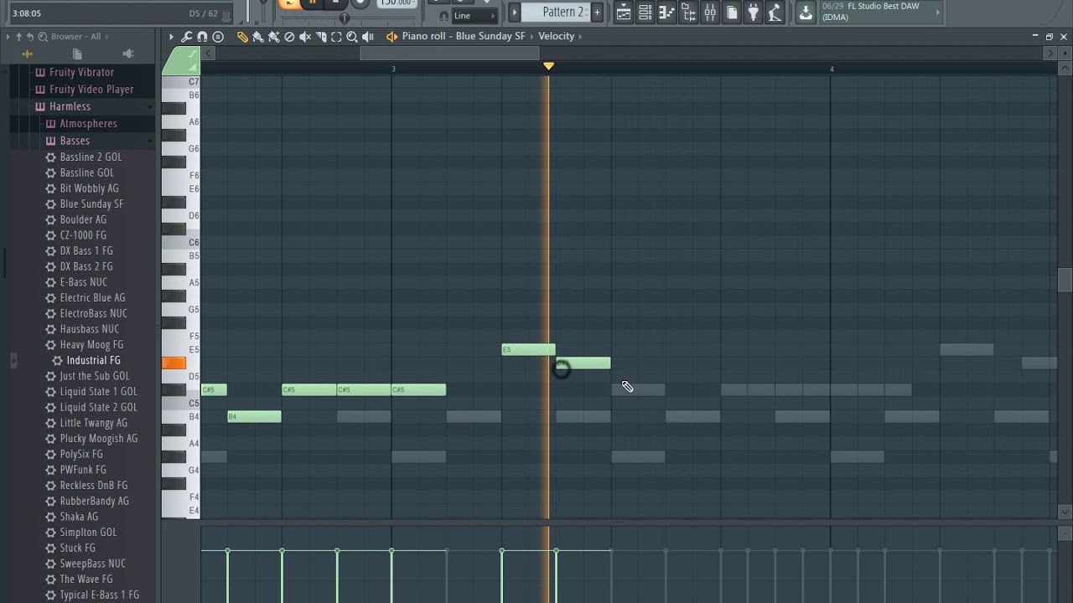Image resolution: width=1073 pixels, height=603 pixels.
Task: Open the Line snap dropdown
Action: (474, 16)
